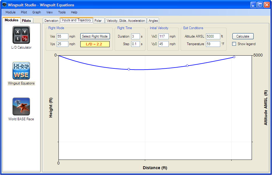This screenshot has width=272, height=175.
Task: Focus the Altitude AMSL input field
Action: [213, 36]
